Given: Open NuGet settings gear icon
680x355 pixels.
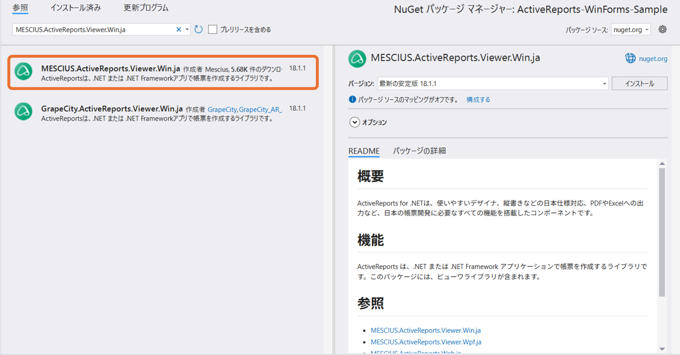Looking at the screenshot, I should 663,29.
